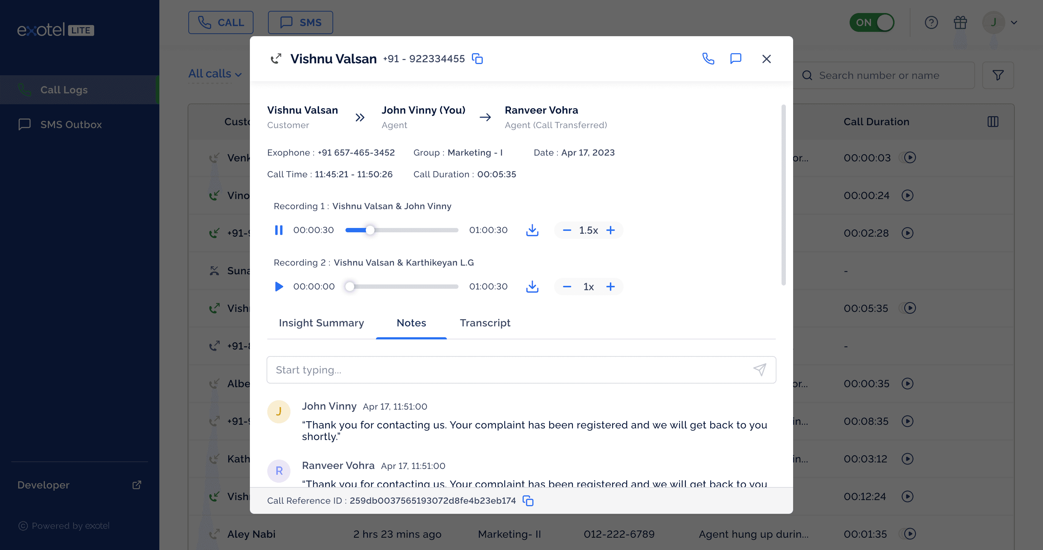Open the gift rewards icon

[x=960, y=23]
